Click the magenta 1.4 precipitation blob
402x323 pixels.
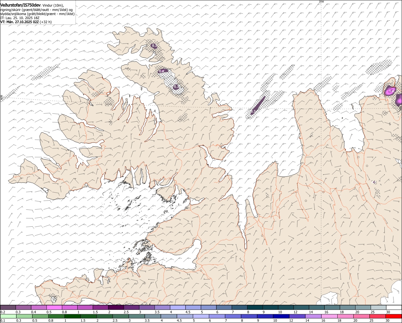[x=390, y=91]
